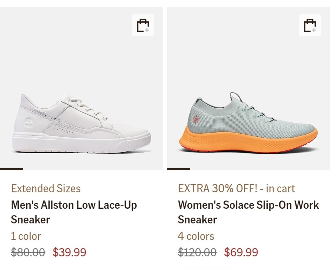Click the $39.99 sale price
Screen dimensions: 330x271
pos(69,252)
